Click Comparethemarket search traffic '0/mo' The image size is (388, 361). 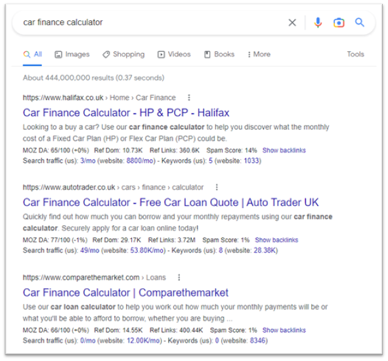pos(88,341)
